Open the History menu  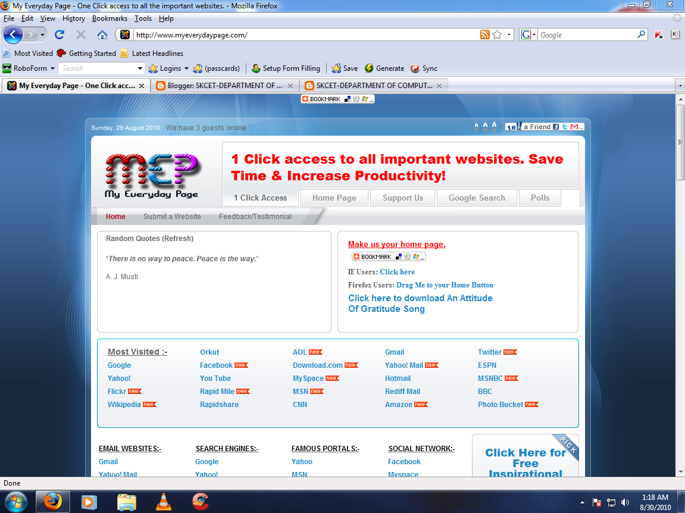point(73,18)
